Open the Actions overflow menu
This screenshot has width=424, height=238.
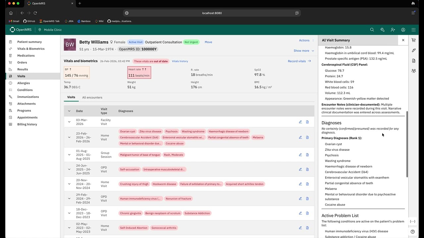coord(306,40)
